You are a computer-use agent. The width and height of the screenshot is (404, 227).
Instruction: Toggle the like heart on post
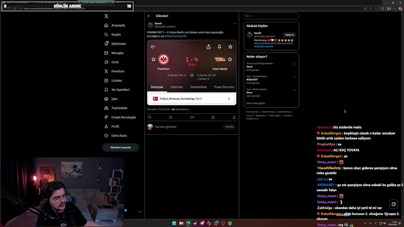(192, 117)
